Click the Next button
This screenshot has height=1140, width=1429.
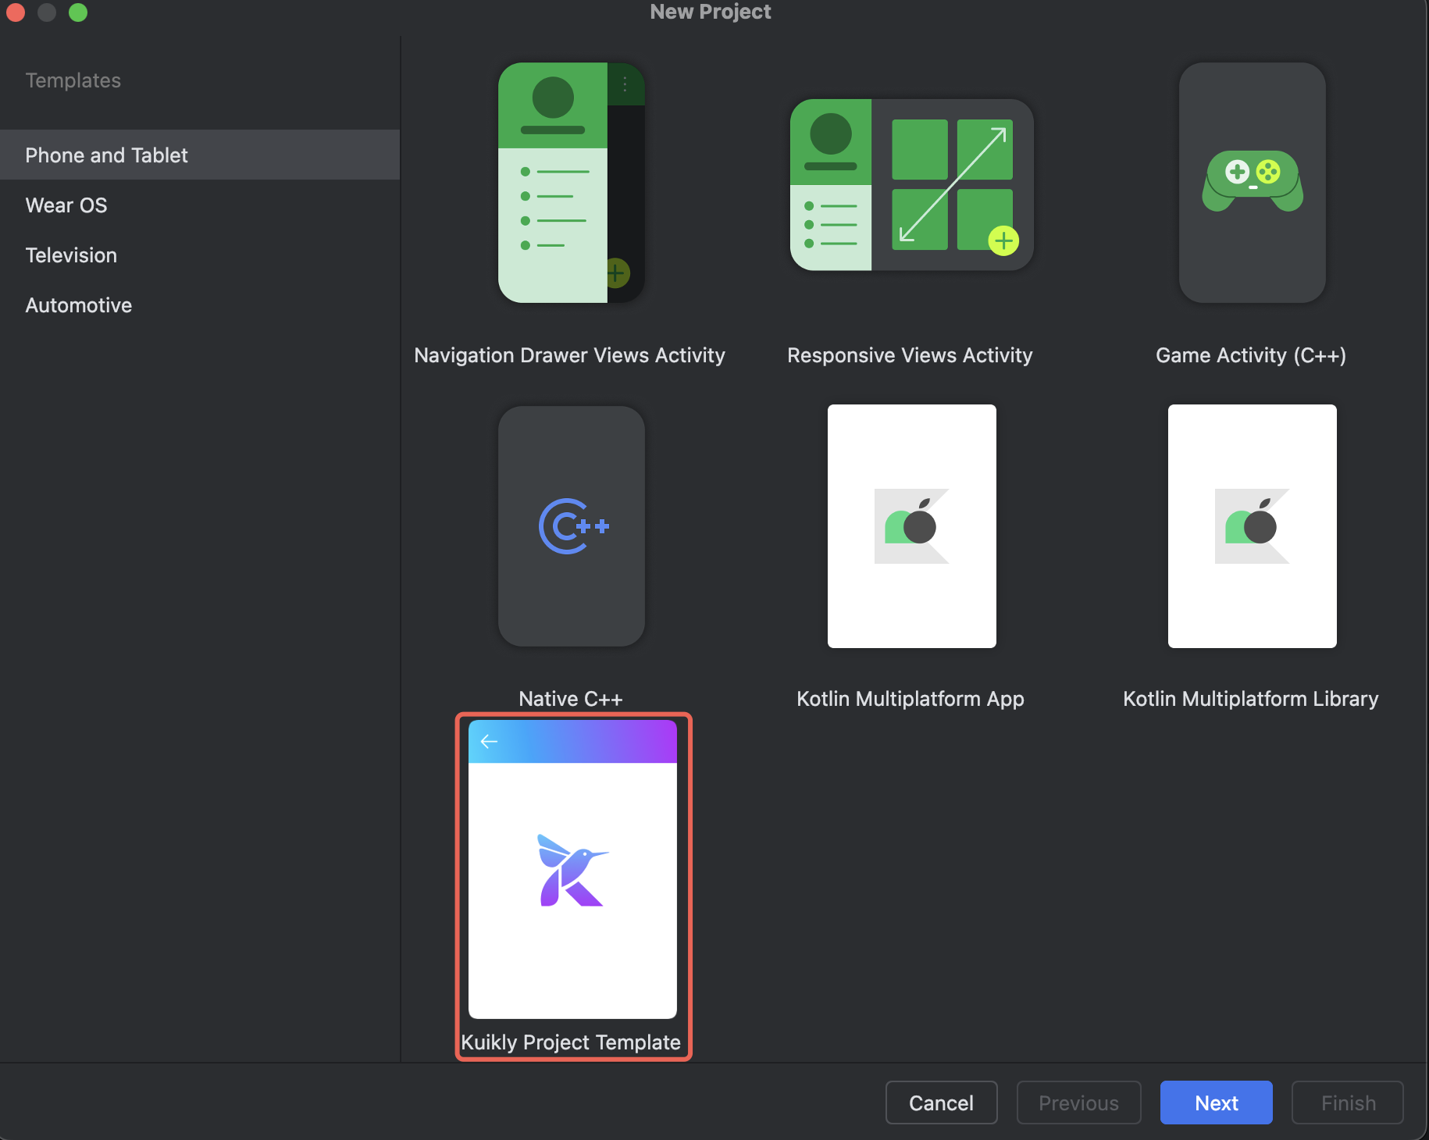tap(1217, 1103)
